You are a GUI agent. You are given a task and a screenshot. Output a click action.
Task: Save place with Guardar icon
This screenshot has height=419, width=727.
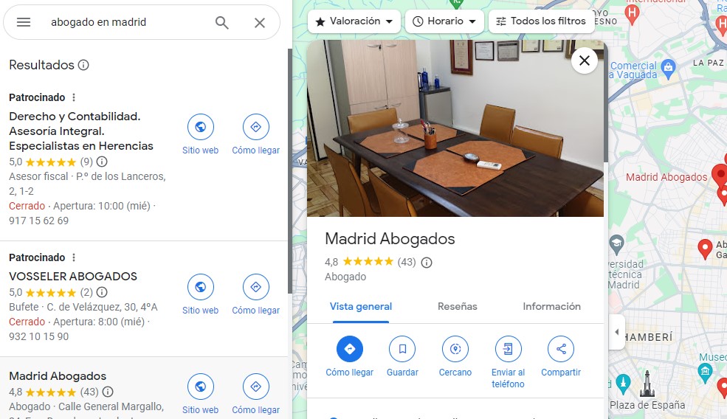pyautogui.click(x=402, y=349)
